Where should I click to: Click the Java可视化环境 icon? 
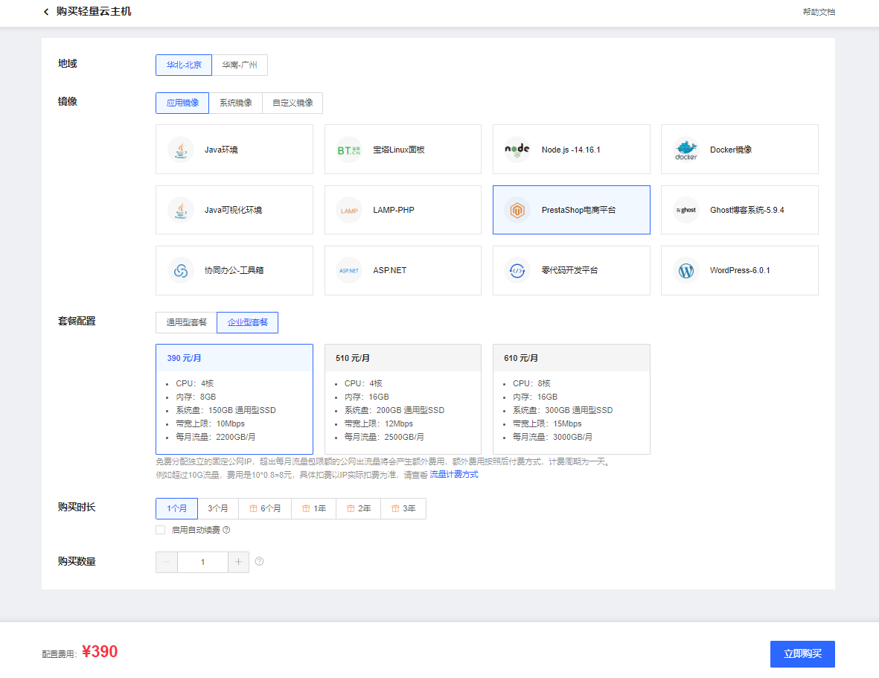pos(181,210)
